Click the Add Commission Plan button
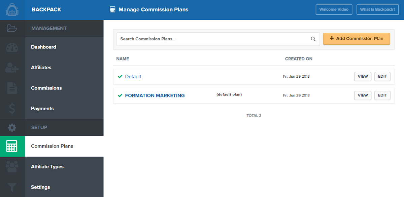 pyautogui.click(x=357, y=39)
